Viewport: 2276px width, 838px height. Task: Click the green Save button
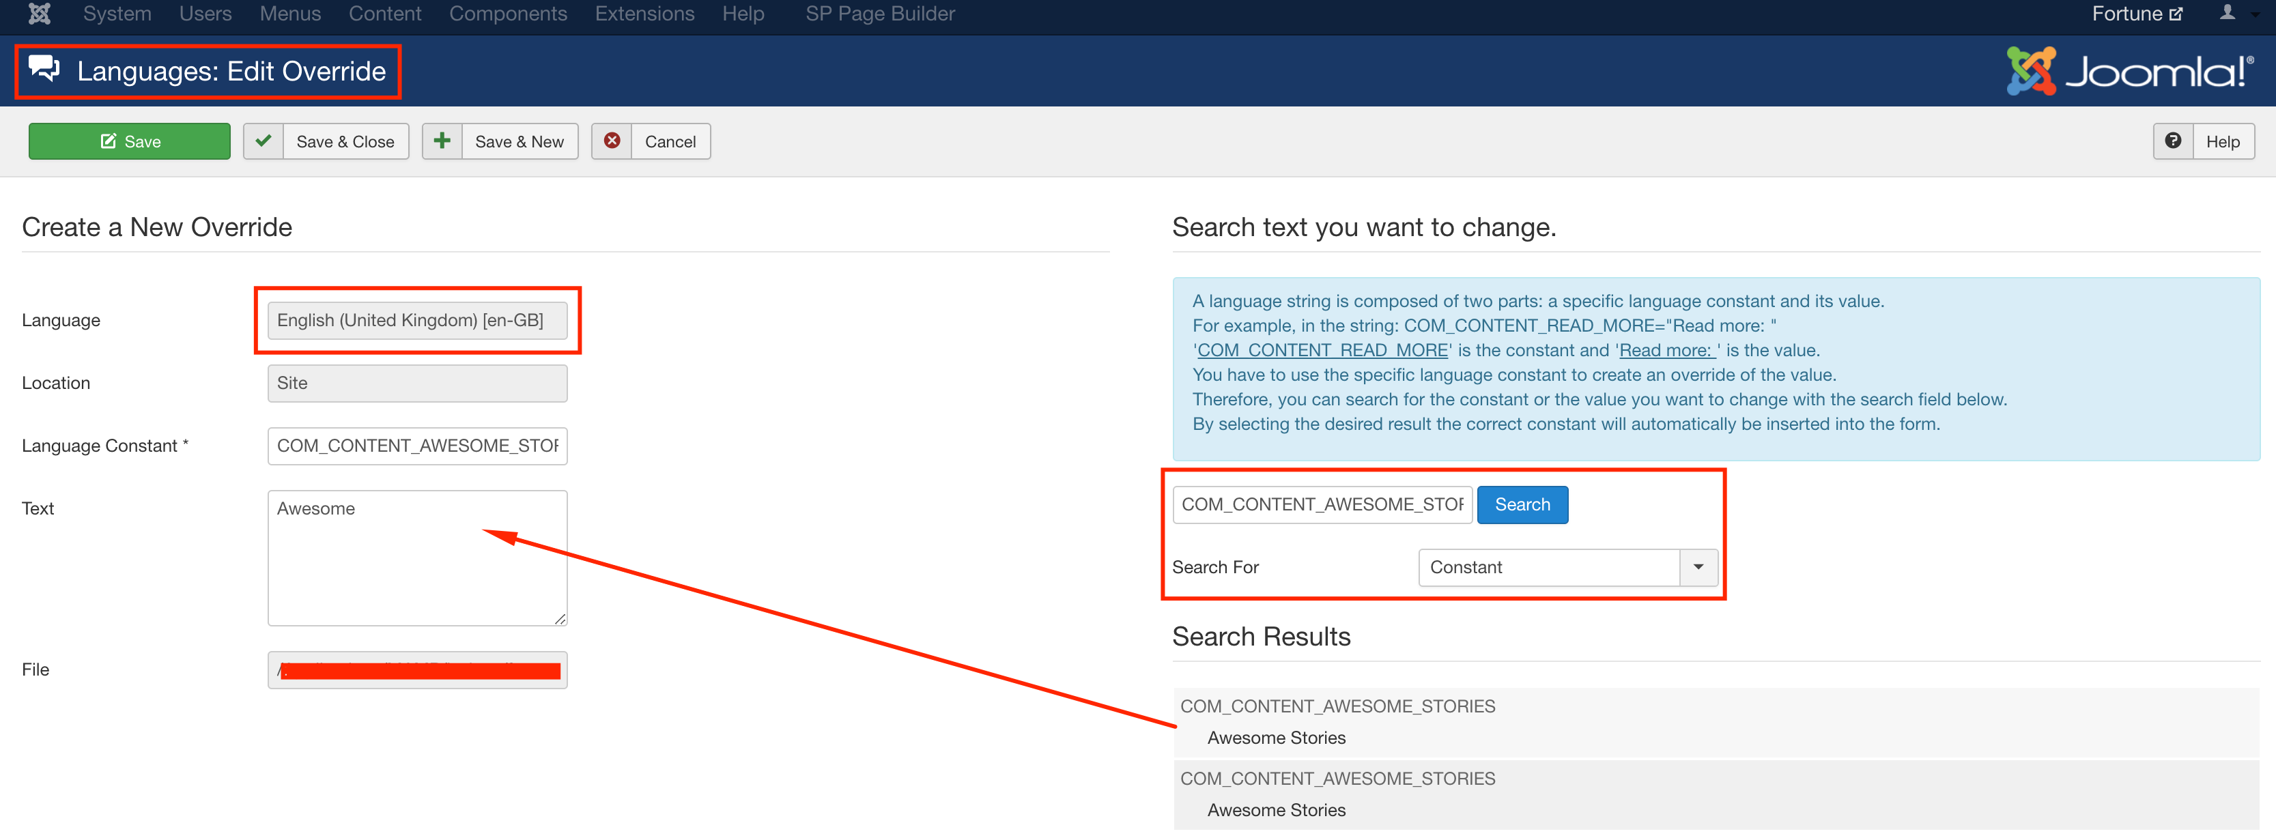click(x=129, y=141)
